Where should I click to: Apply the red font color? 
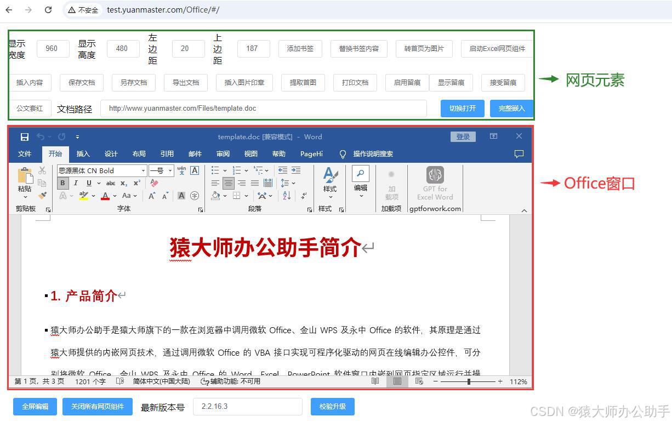[x=105, y=196]
